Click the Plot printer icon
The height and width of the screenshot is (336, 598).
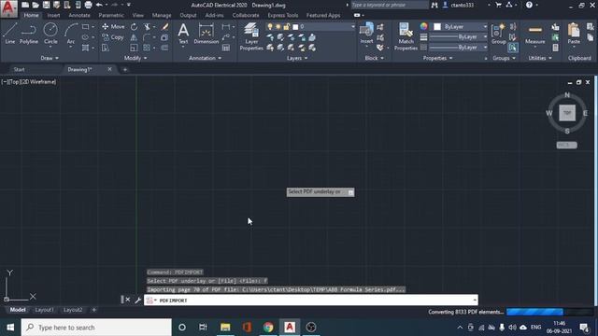(x=88, y=5)
